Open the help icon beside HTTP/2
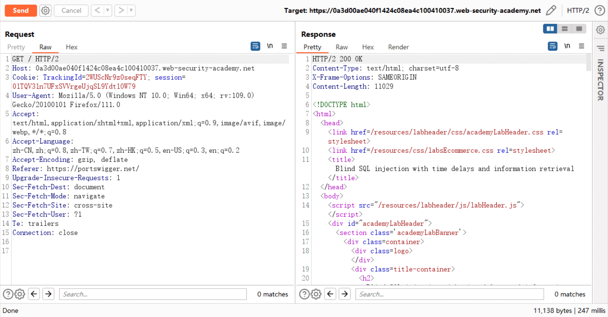 coord(600,10)
